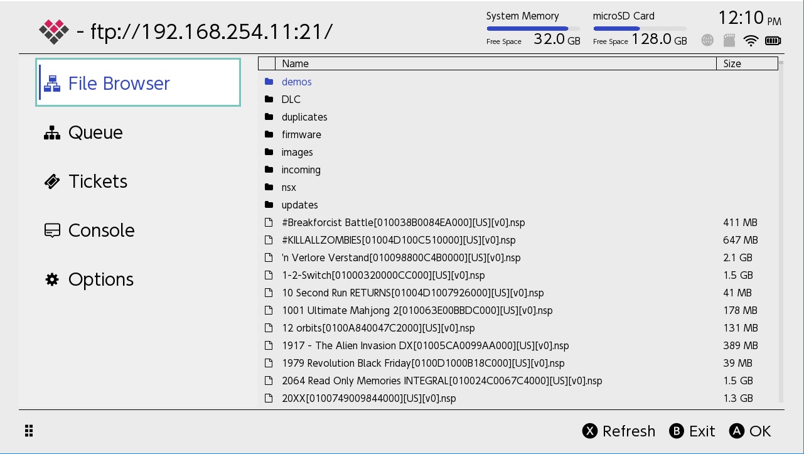This screenshot has width=804, height=454.
Task: Expand the updates folder
Action: coord(299,205)
